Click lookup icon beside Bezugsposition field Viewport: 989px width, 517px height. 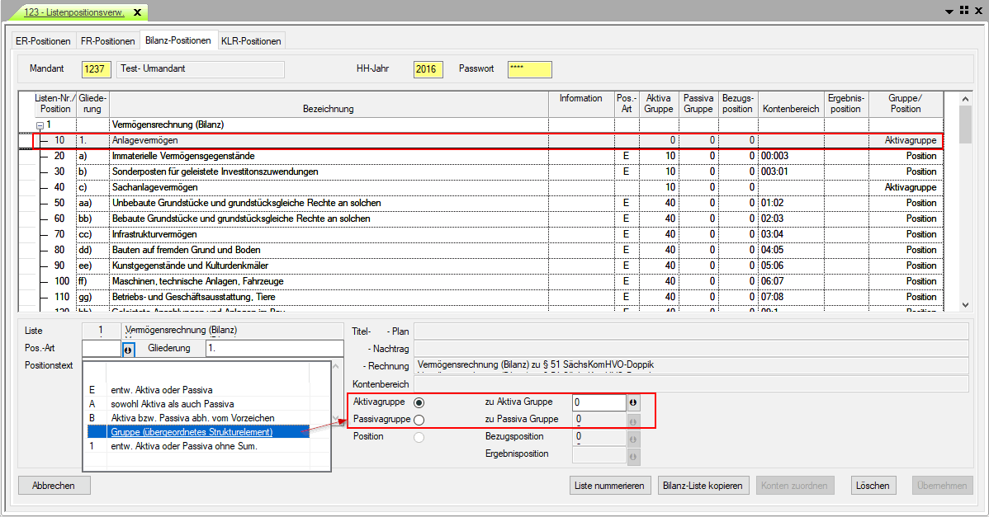click(633, 438)
